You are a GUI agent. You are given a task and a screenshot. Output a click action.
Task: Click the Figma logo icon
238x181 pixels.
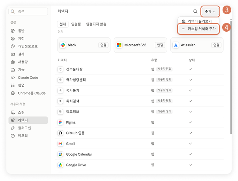point(61,122)
